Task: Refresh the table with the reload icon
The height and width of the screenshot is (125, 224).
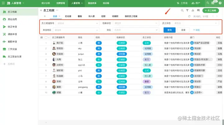Action: click(189, 16)
